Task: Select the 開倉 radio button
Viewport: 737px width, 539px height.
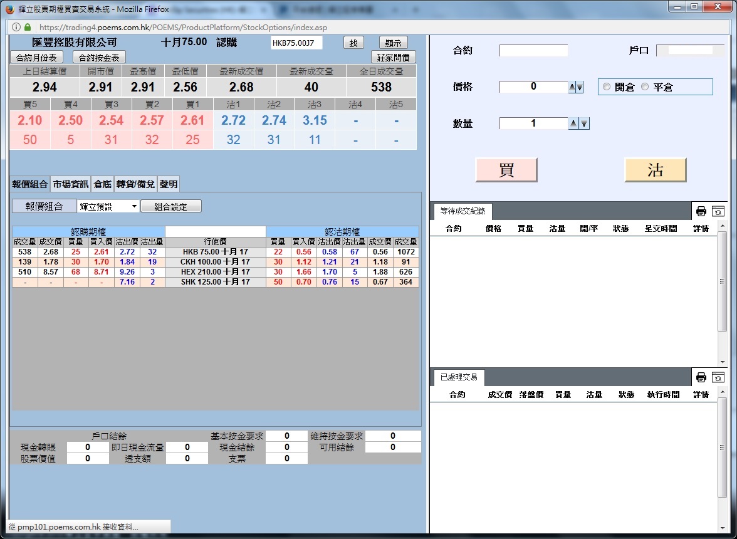Action: (606, 87)
